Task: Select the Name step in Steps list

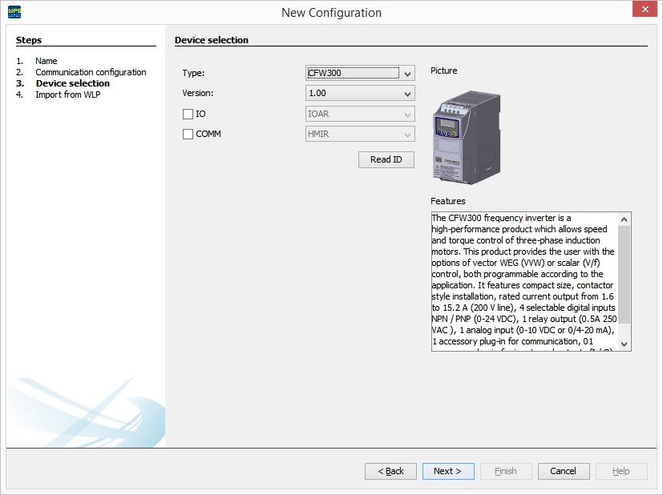Action: [46, 60]
